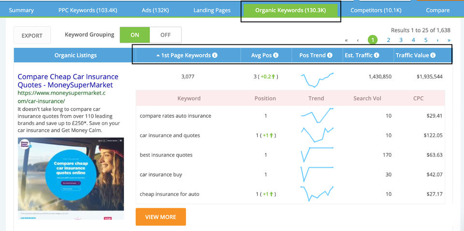Click the Keyword sub-table header
The height and width of the screenshot is (231, 464).
coord(189,98)
